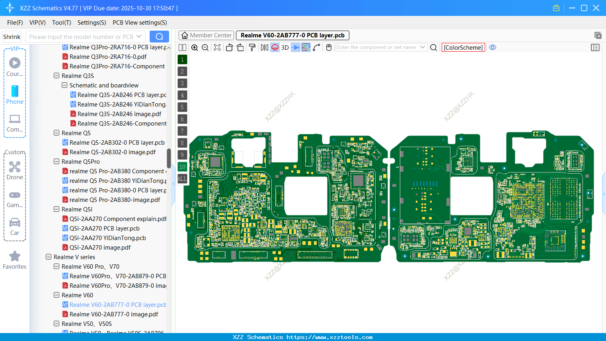Select Realme V60-2AB777-0 image.pdf file
Viewport: 606px width, 341px height.
click(115, 314)
